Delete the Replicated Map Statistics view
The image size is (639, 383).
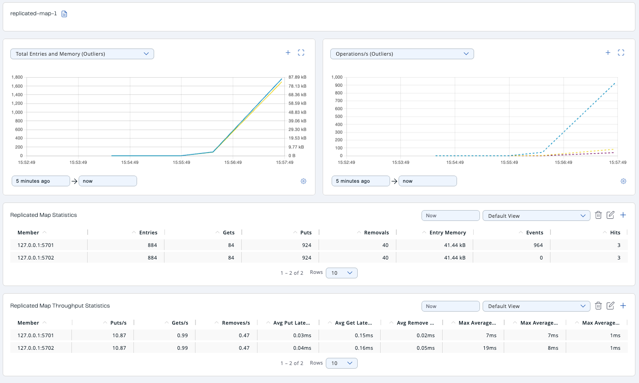pos(598,215)
